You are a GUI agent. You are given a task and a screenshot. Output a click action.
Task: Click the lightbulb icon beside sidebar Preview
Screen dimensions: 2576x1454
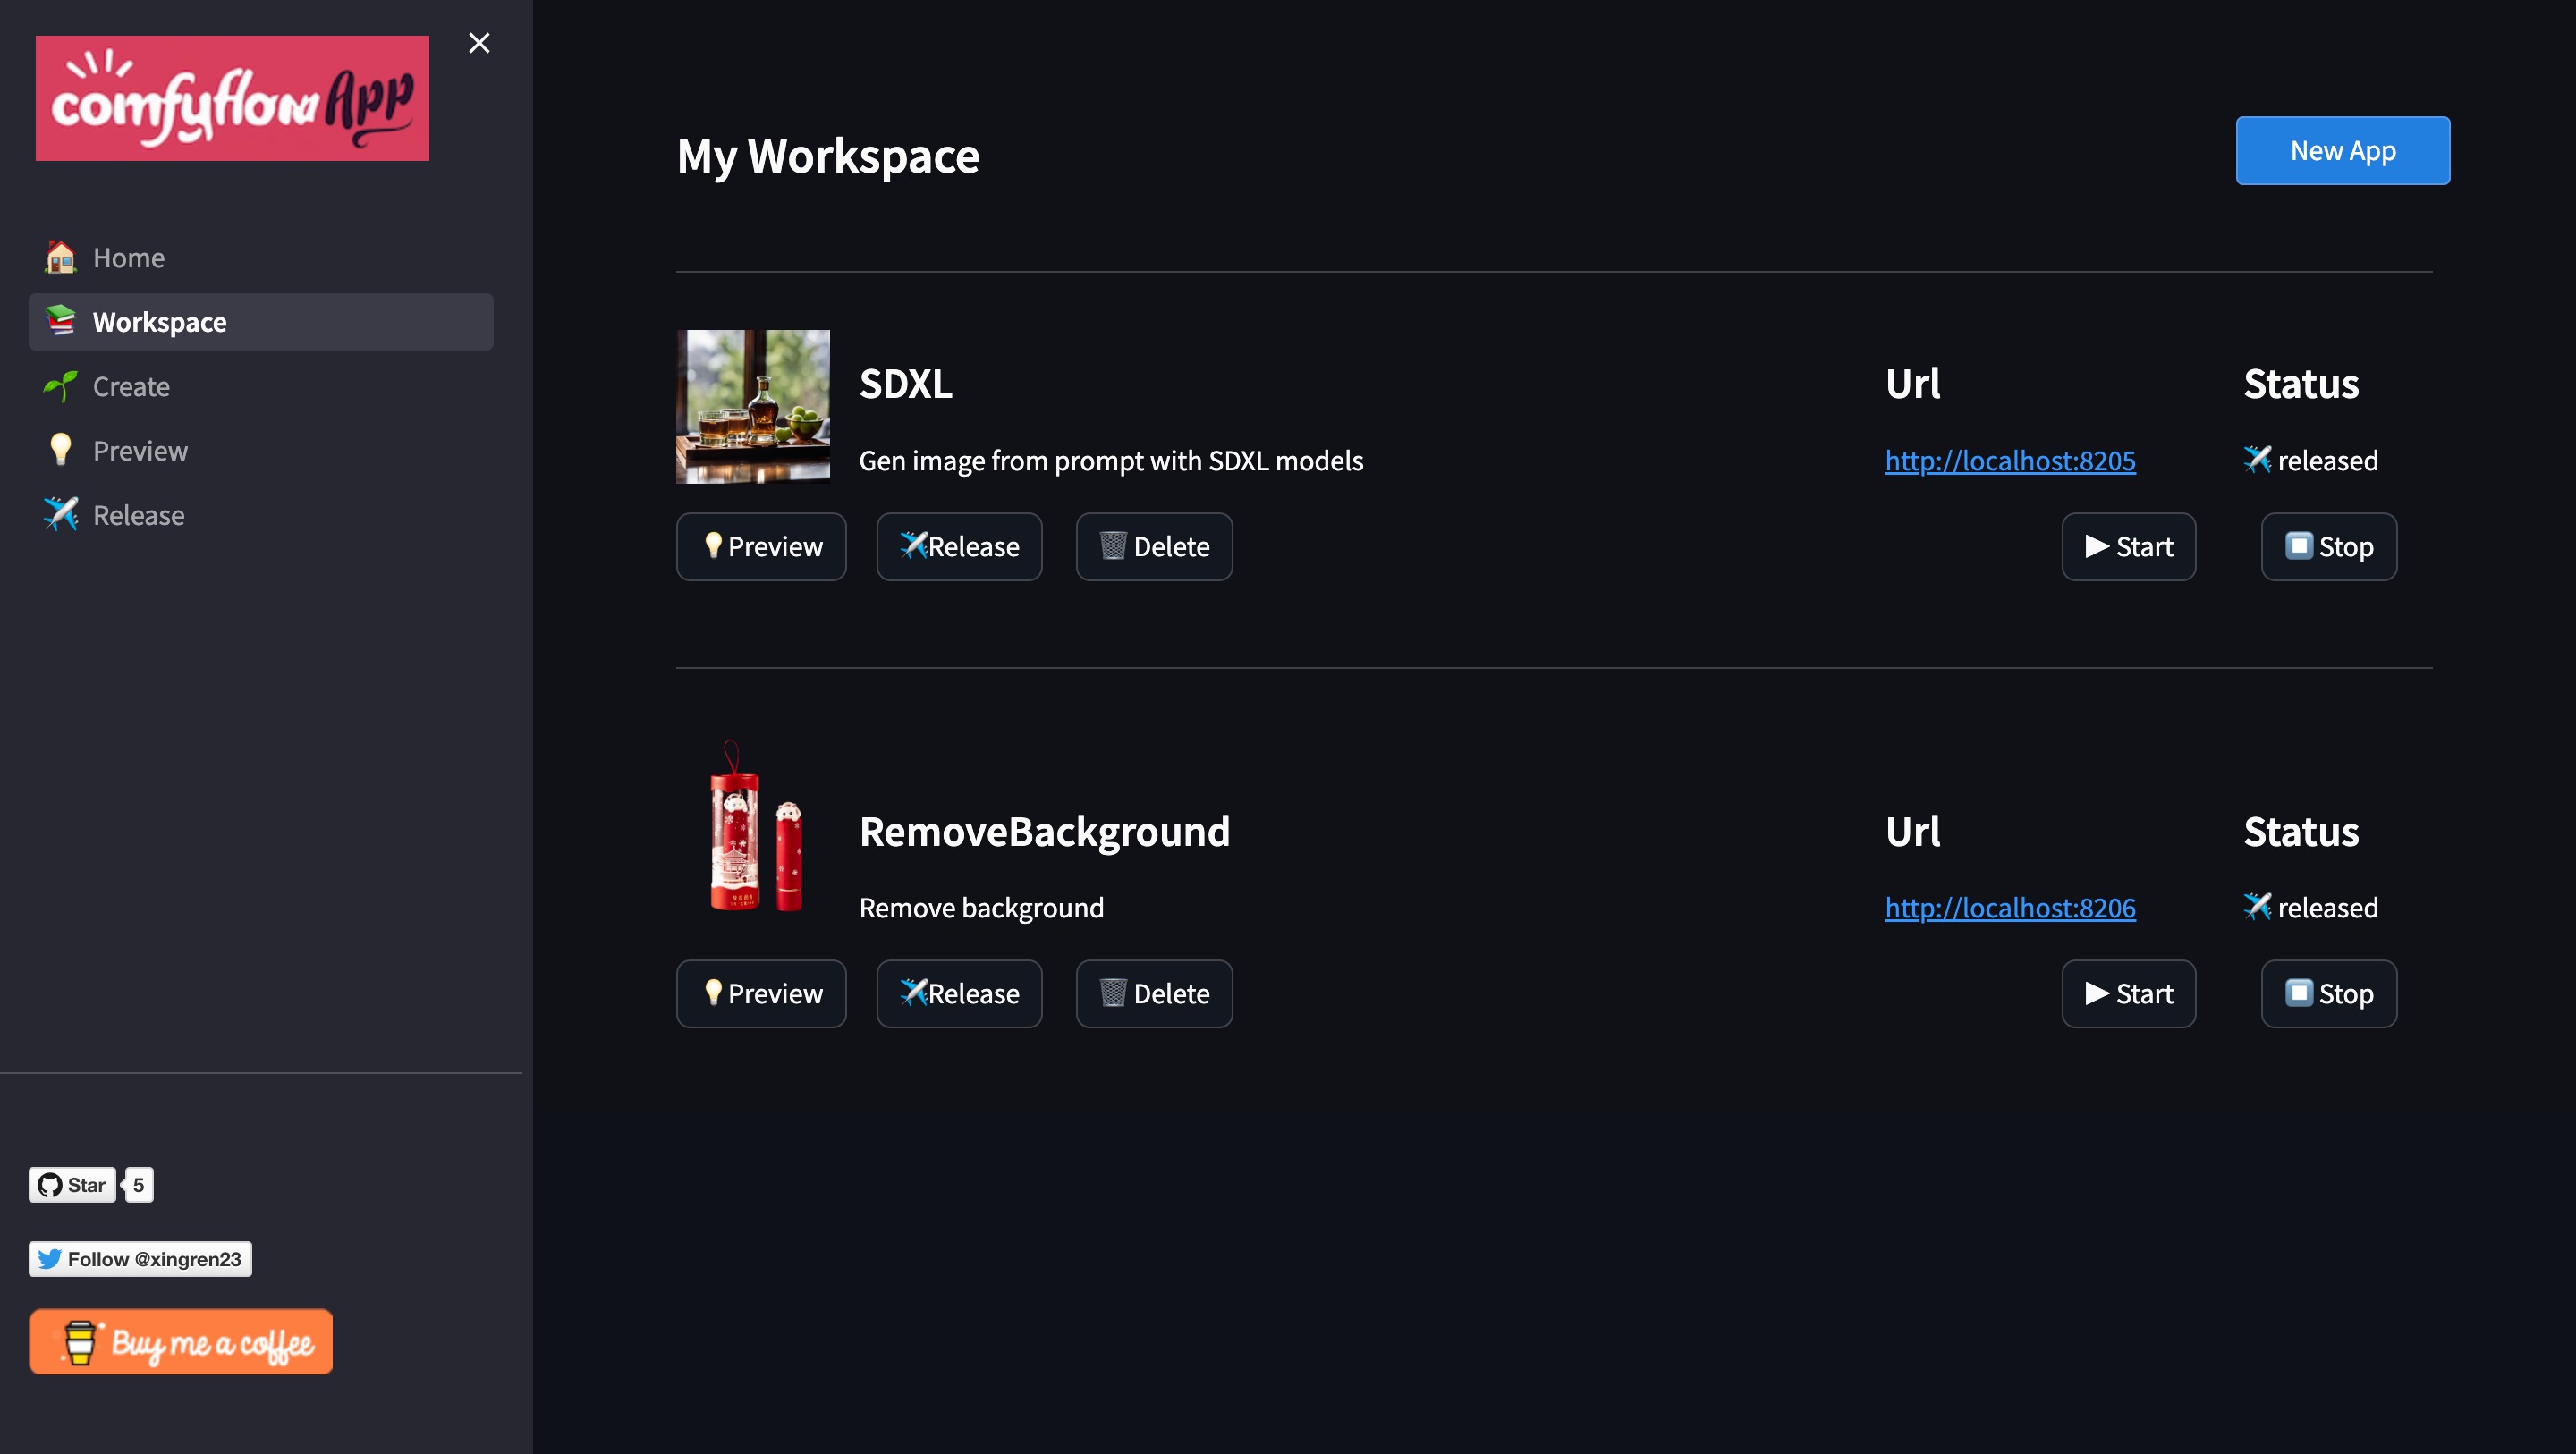tap(60, 450)
